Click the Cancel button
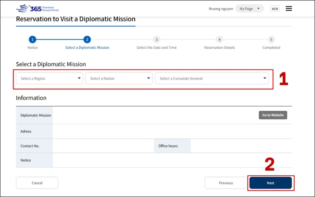This screenshot has height=197, width=315. tap(37, 183)
